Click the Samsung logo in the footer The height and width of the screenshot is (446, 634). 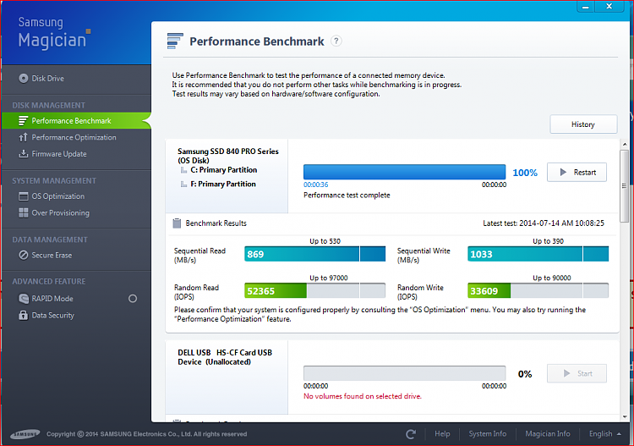[x=25, y=434]
